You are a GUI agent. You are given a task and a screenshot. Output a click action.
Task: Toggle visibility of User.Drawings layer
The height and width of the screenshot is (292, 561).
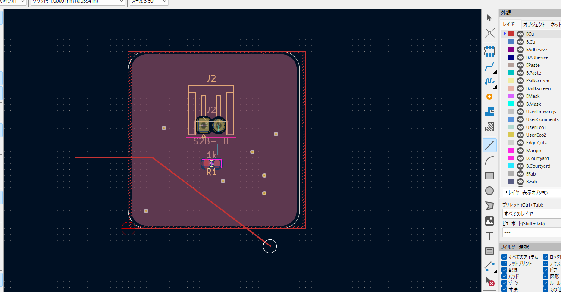click(520, 112)
